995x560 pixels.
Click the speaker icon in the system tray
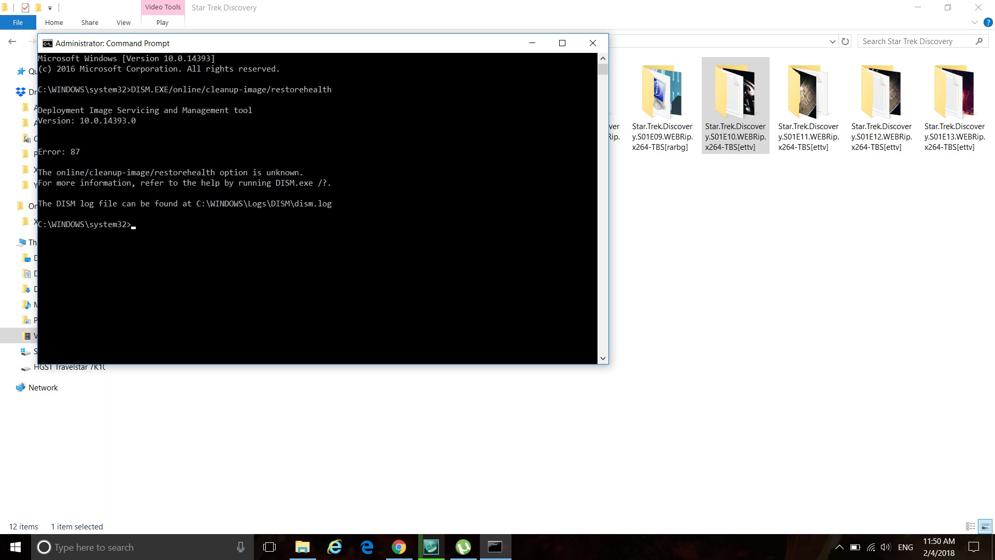[x=885, y=547]
